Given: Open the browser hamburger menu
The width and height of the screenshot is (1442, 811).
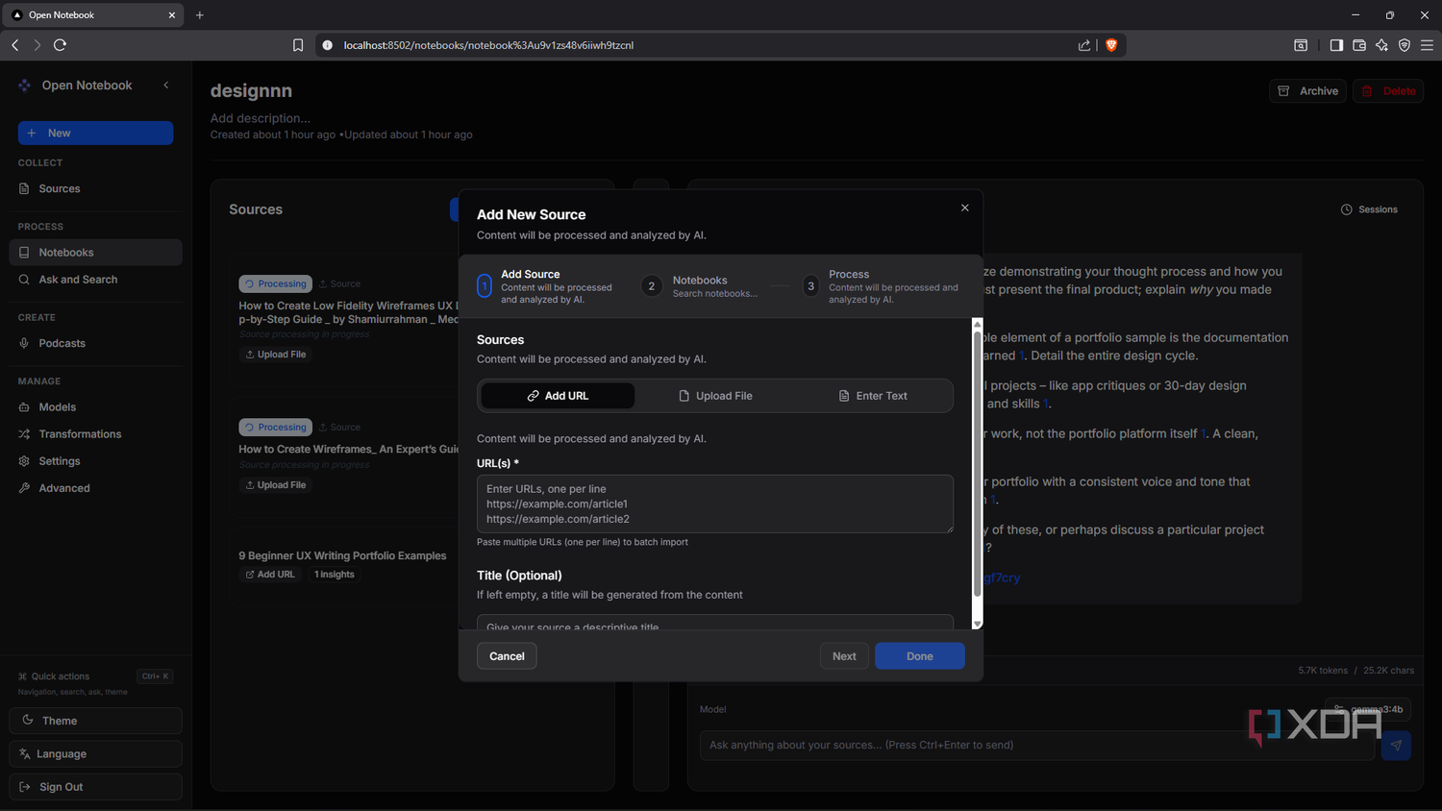Looking at the screenshot, I should click(x=1427, y=45).
